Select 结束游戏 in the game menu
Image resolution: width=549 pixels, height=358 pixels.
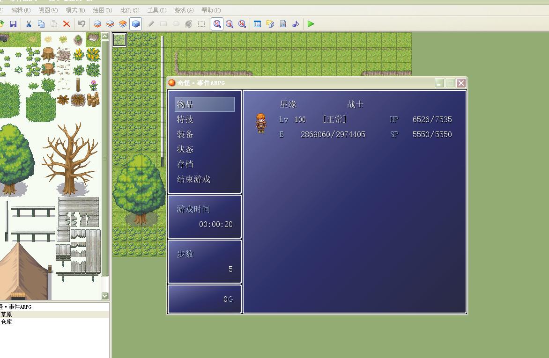tap(193, 179)
